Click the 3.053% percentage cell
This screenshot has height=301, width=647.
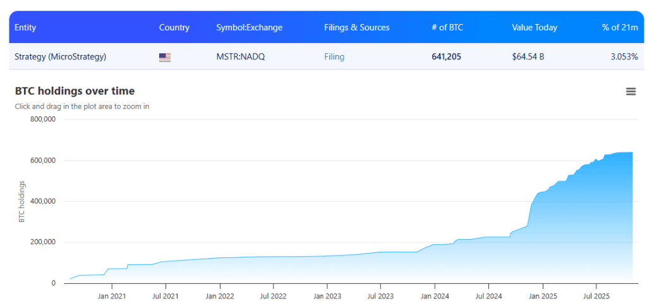pos(624,57)
